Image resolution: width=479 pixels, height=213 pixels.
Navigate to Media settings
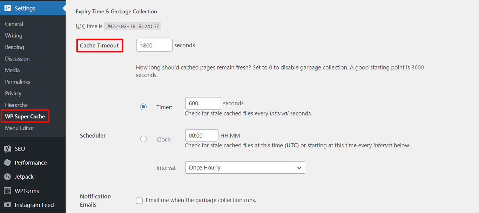click(12, 70)
